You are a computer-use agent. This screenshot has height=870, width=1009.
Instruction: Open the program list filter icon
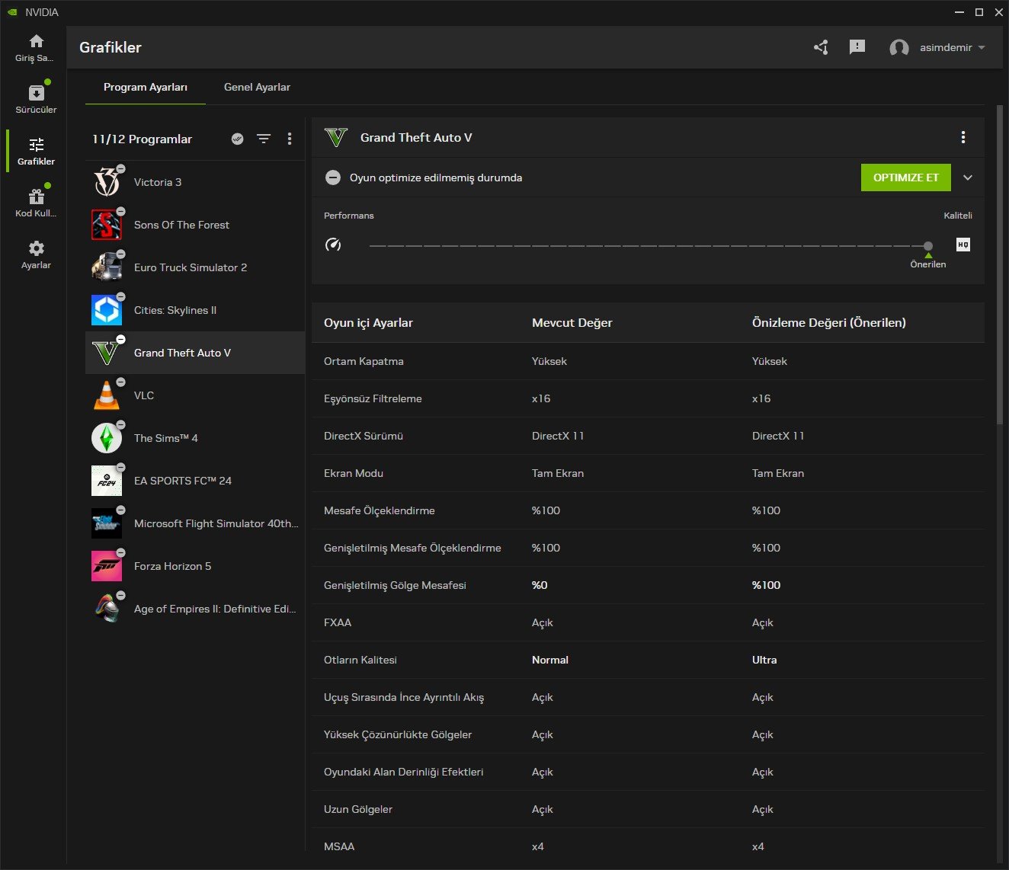(x=264, y=139)
